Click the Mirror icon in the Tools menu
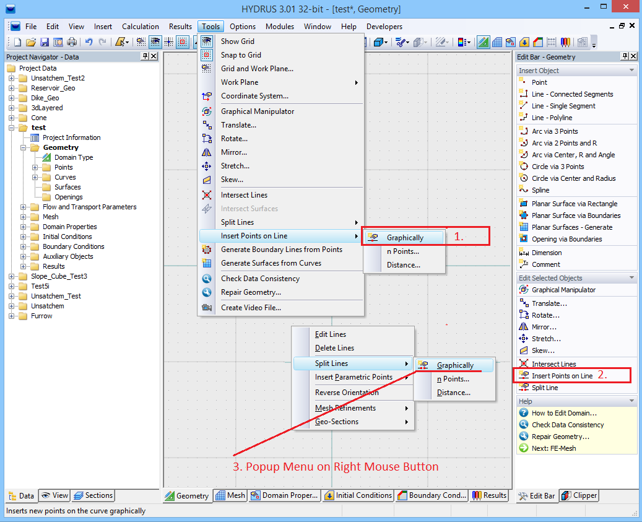 207,152
